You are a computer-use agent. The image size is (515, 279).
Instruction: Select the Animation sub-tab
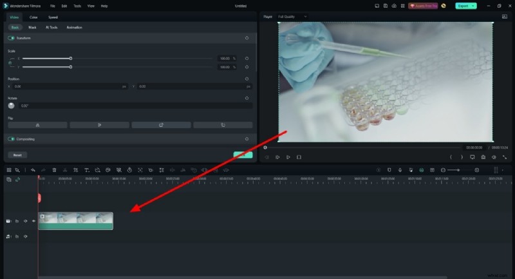(75, 27)
